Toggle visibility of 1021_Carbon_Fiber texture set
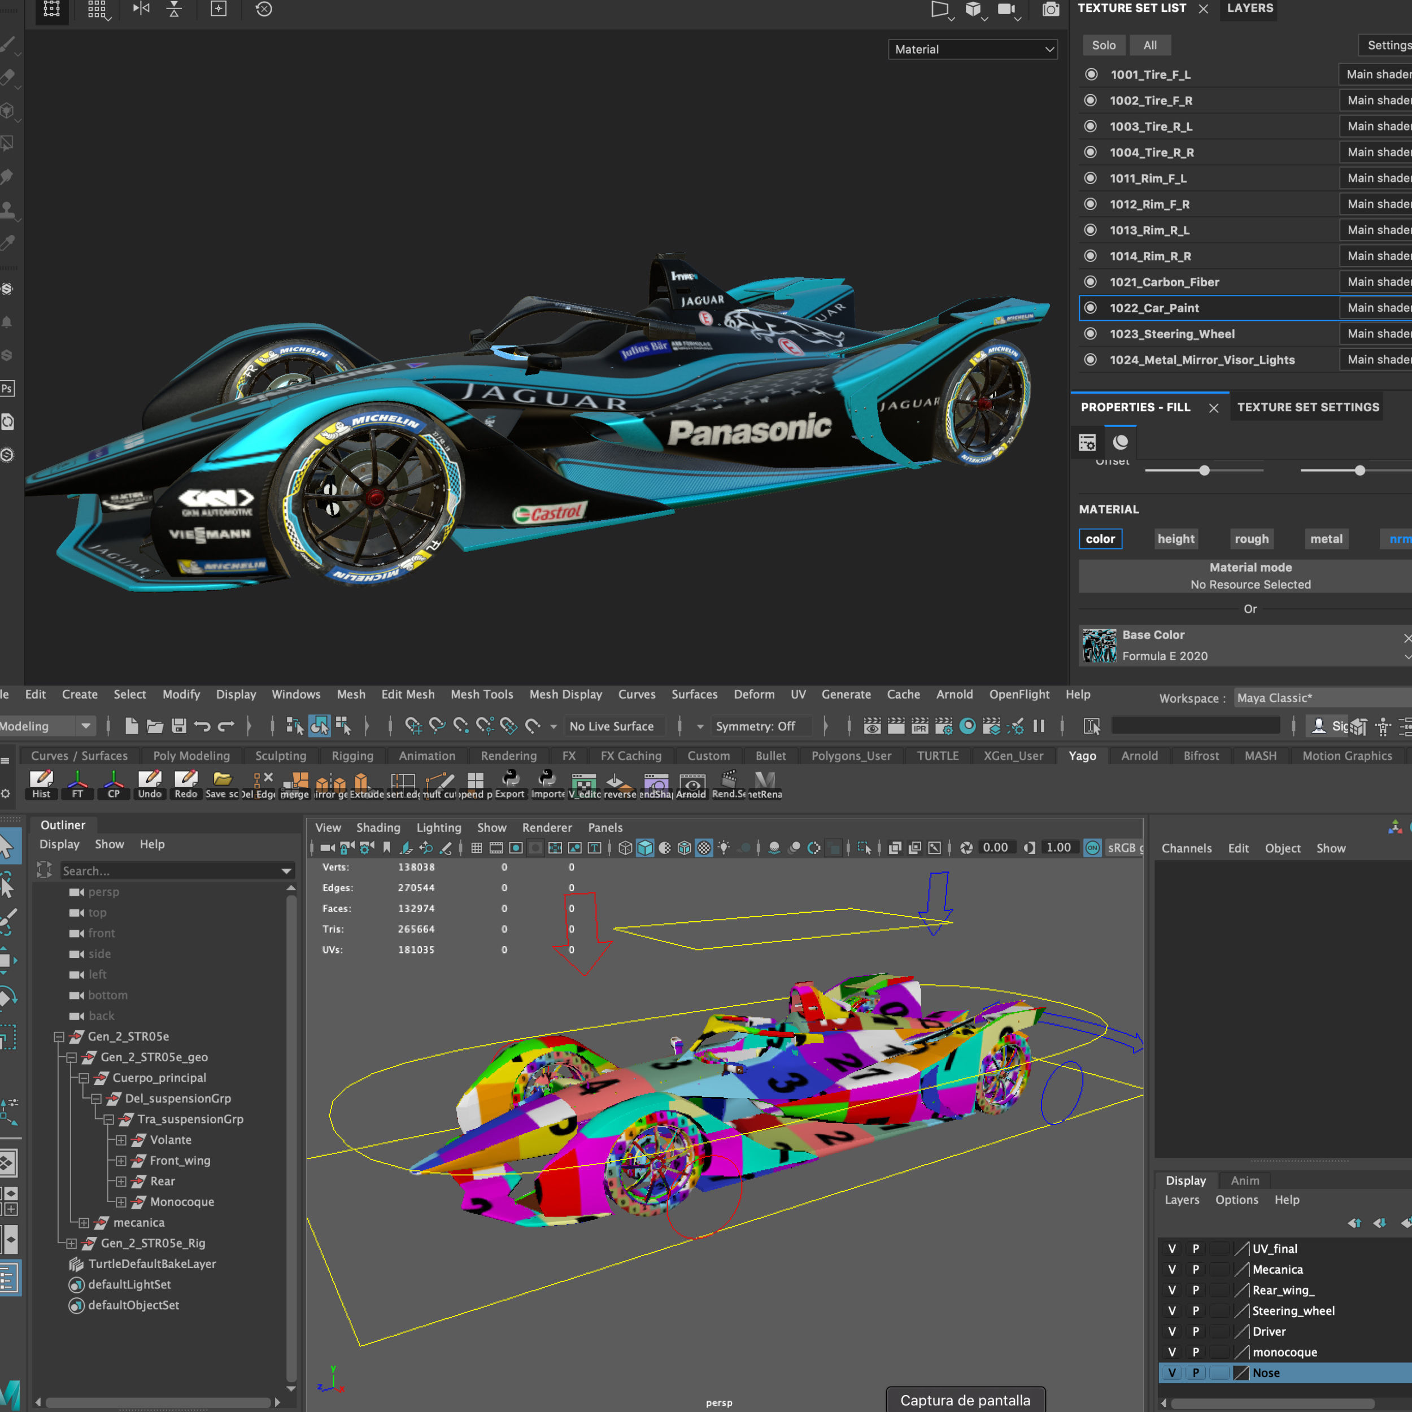The width and height of the screenshot is (1412, 1412). pyautogui.click(x=1091, y=281)
